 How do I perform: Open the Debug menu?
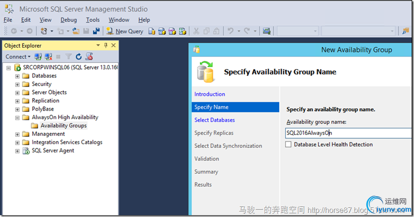click(x=69, y=20)
